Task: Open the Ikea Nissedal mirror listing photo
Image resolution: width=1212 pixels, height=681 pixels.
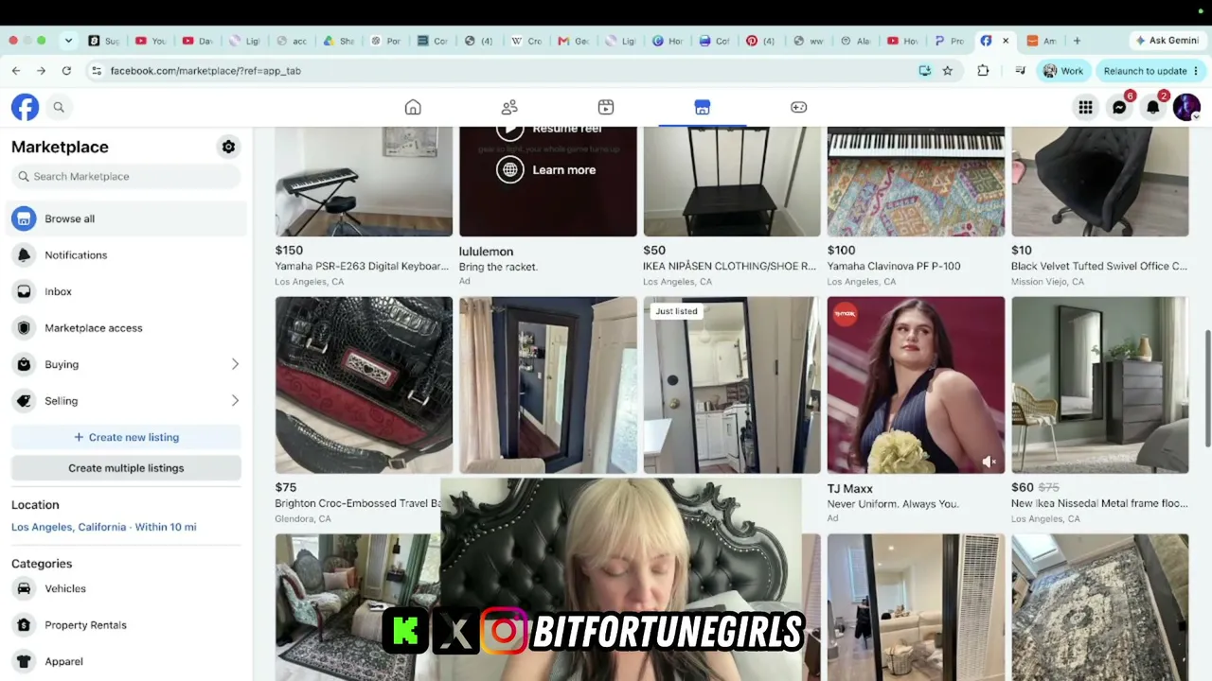Action: point(1100,385)
